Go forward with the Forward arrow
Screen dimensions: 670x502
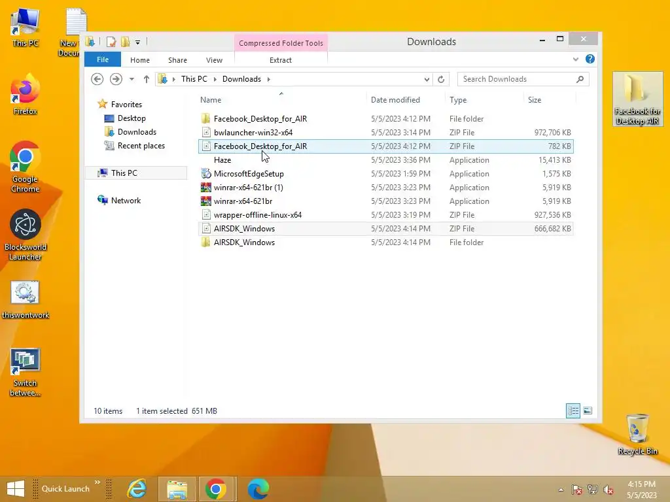click(x=116, y=79)
